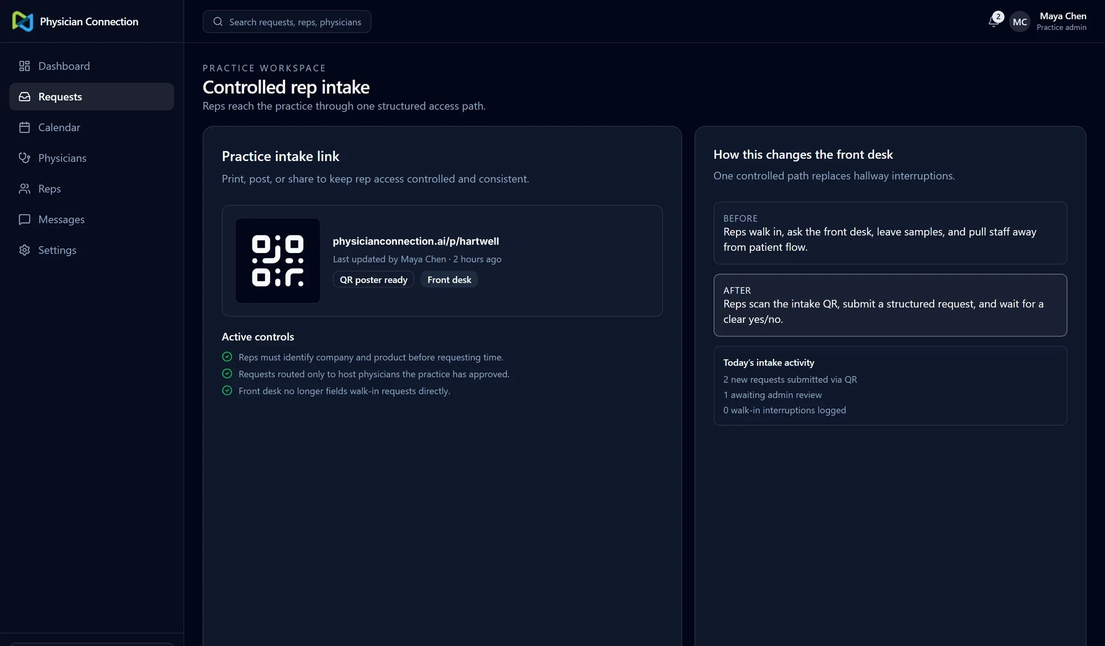Click the Front desk badge
Screen dimensions: 1105x646
[x=449, y=280]
